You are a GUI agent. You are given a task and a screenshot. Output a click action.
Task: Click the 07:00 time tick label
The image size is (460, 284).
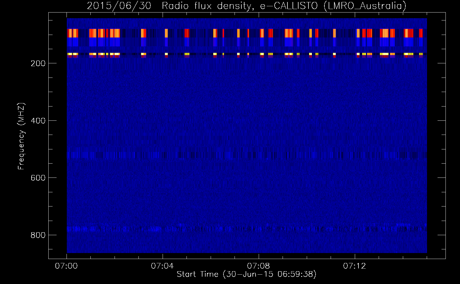click(x=66, y=266)
